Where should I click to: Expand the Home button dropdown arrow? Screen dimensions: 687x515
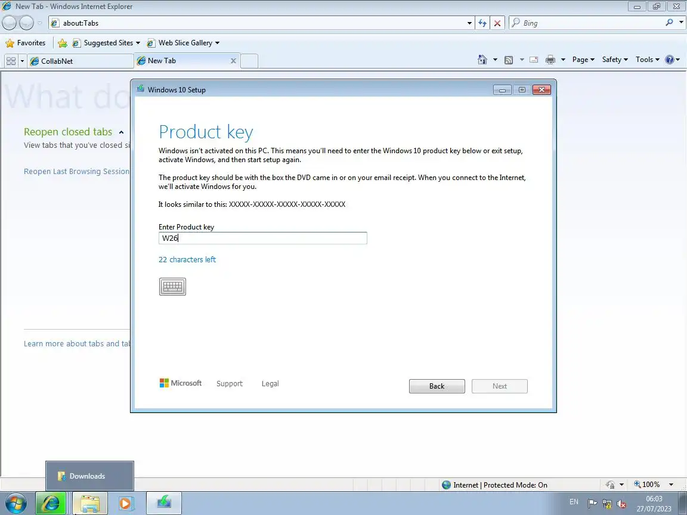[x=495, y=60]
